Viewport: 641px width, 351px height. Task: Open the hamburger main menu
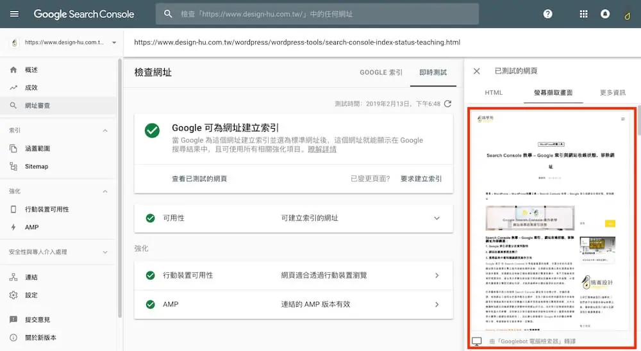(x=14, y=14)
